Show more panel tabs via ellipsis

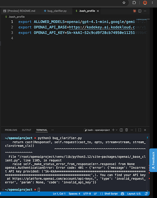tap(52, 130)
